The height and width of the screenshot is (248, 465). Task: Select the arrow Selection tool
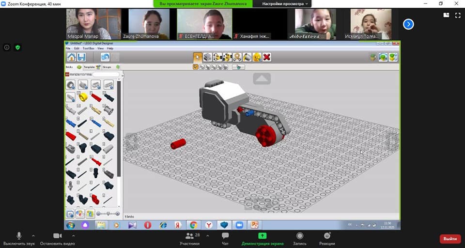(198, 57)
